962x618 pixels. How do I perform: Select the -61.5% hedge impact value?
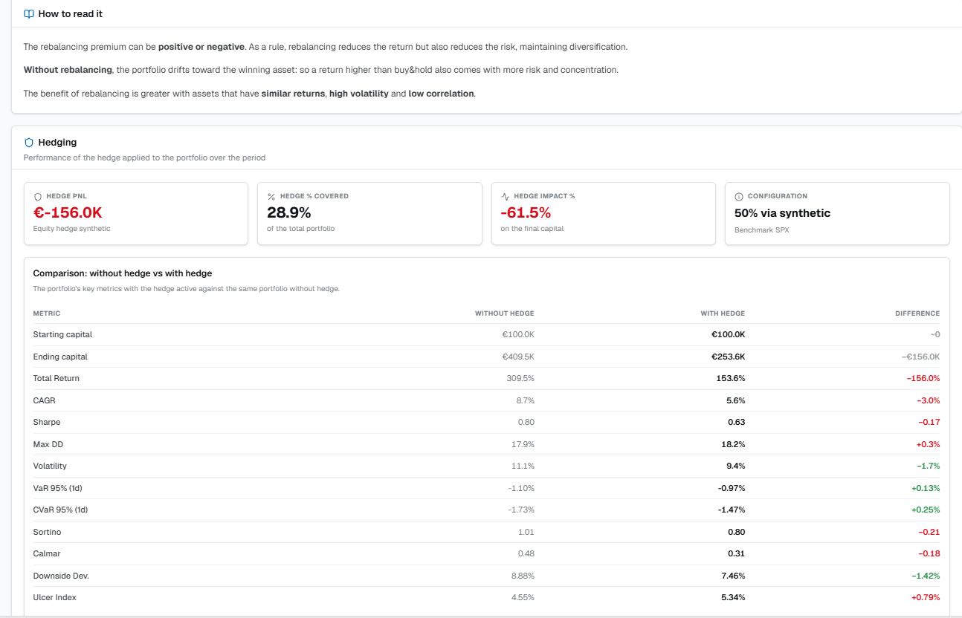(526, 212)
